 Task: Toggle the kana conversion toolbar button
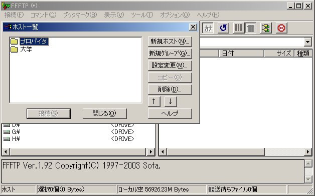(x=208, y=28)
